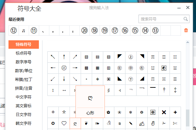Viewport: 196px width, 130px height.
Task: Select the circled 正 symbol
Action: tap(64, 68)
